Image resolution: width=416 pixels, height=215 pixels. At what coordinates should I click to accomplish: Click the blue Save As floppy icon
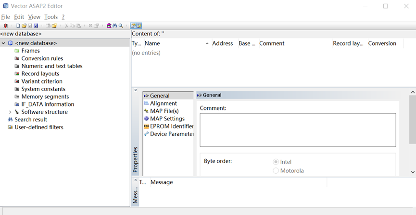36,26
